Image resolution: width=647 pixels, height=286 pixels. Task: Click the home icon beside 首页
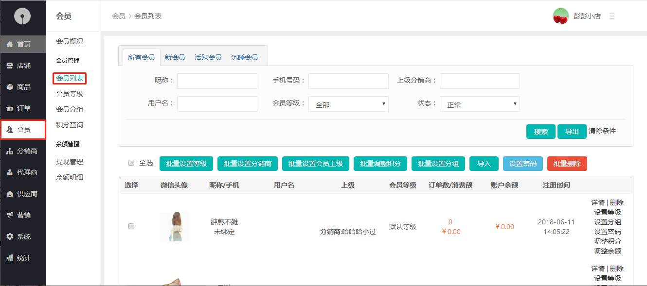click(10, 44)
